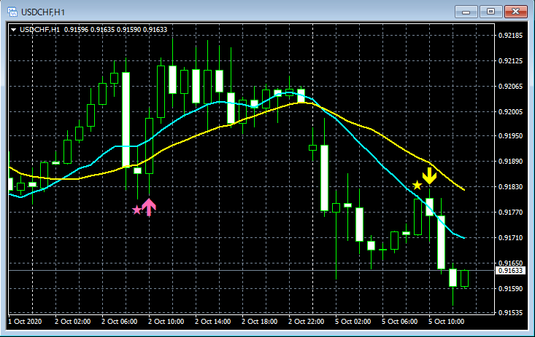Select the pink up arrow buy signal
Screen dimensions: 535x337
point(149,207)
